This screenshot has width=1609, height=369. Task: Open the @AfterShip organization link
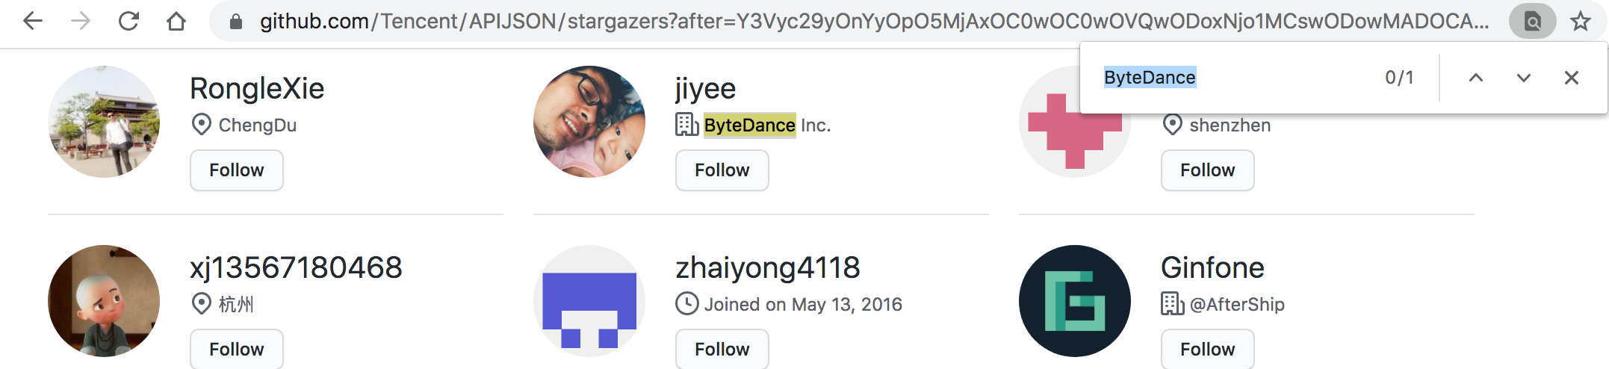click(x=1237, y=304)
